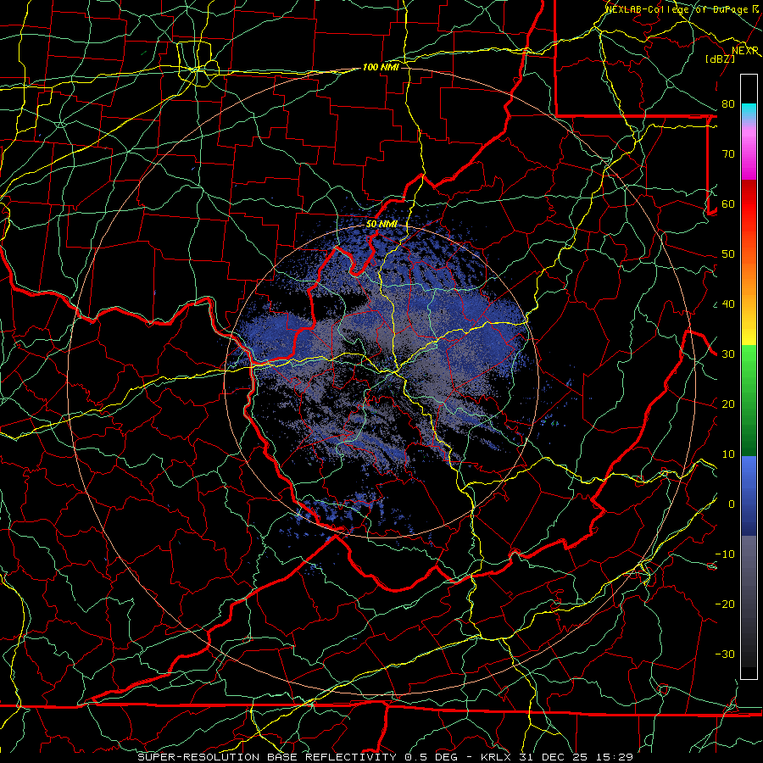Click the -30 value on the dBZ scale
The image size is (763, 763).
pyautogui.click(x=725, y=654)
